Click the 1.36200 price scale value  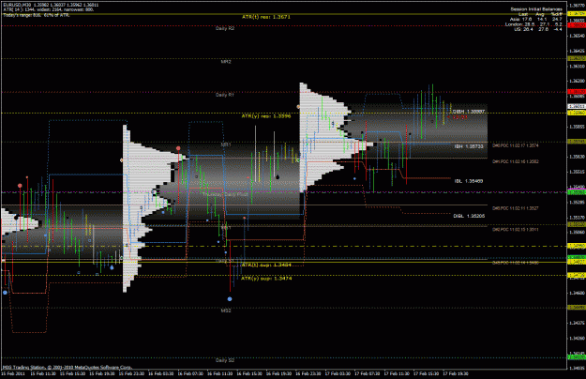pos(577,81)
